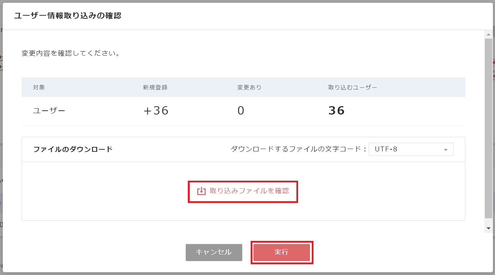495x275 pixels.
Task: Click the 対象 column header
Action: pyautogui.click(x=38, y=87)
